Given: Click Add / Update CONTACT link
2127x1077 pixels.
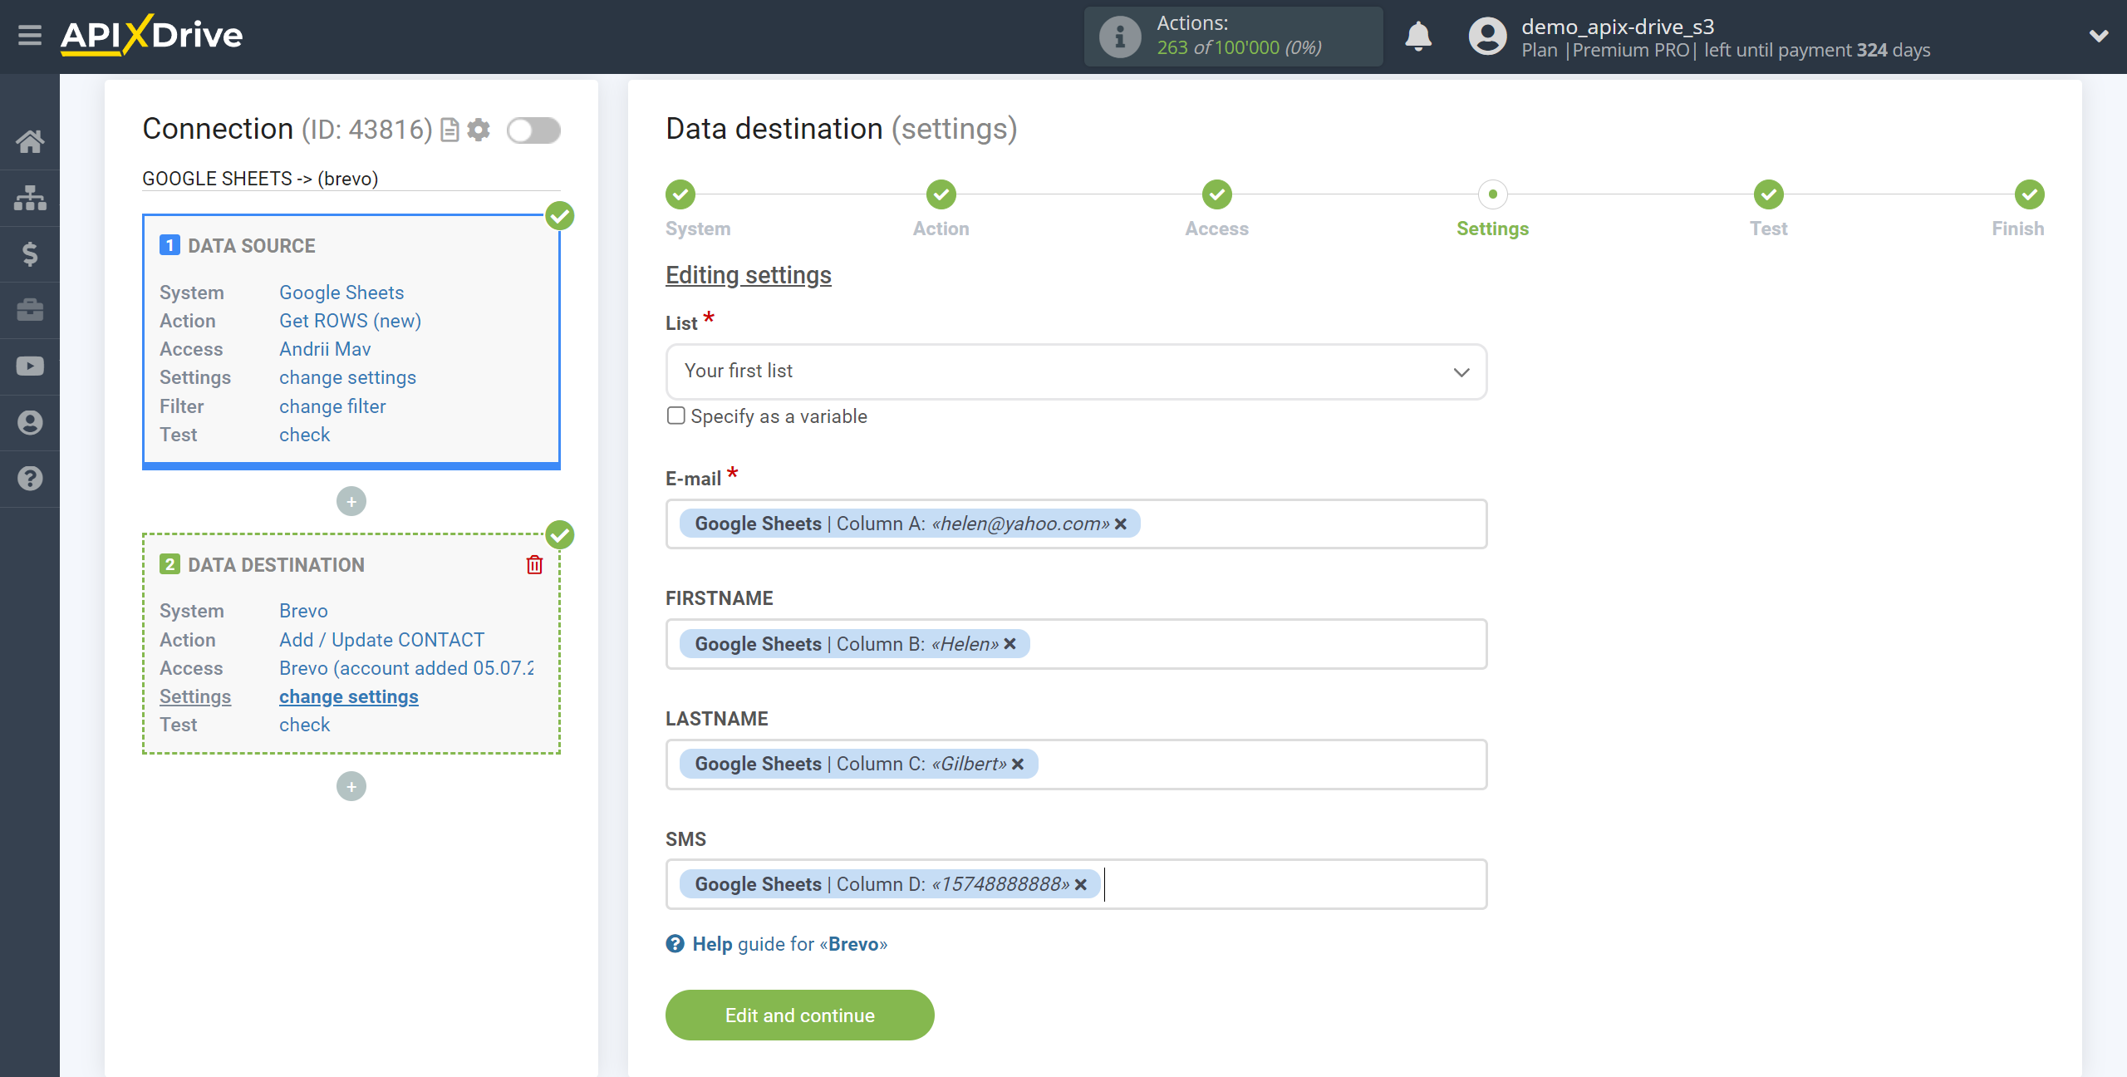Looking at the screenshot, I should point(381,640).
